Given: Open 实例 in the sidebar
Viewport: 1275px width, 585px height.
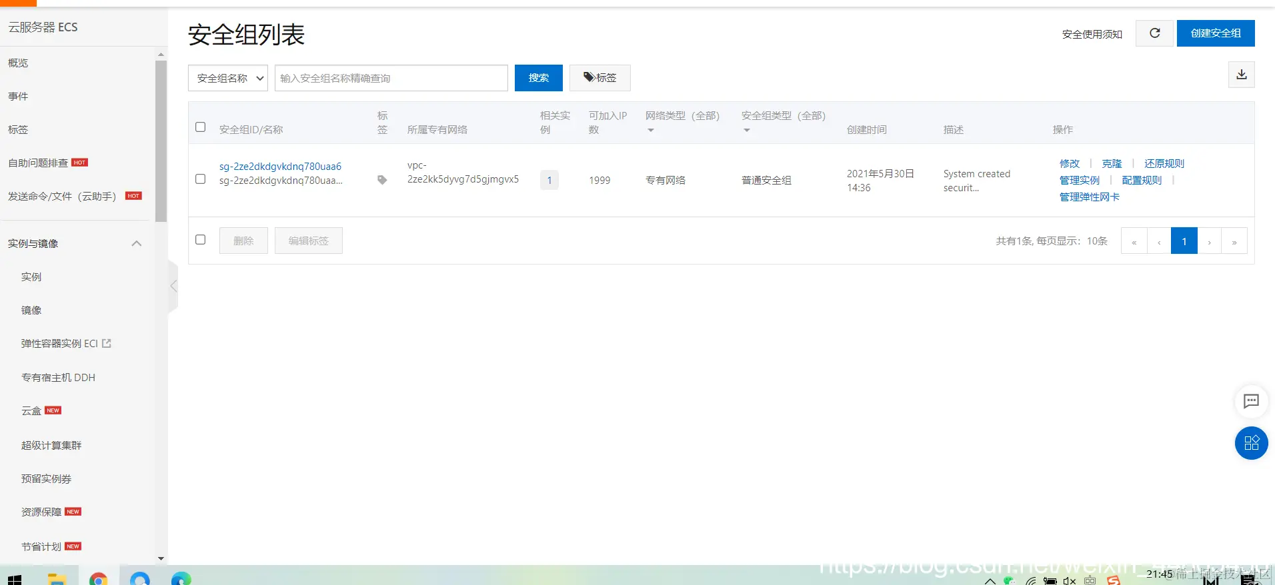Looking at the screenshot, I should click(x=31, y=277).
